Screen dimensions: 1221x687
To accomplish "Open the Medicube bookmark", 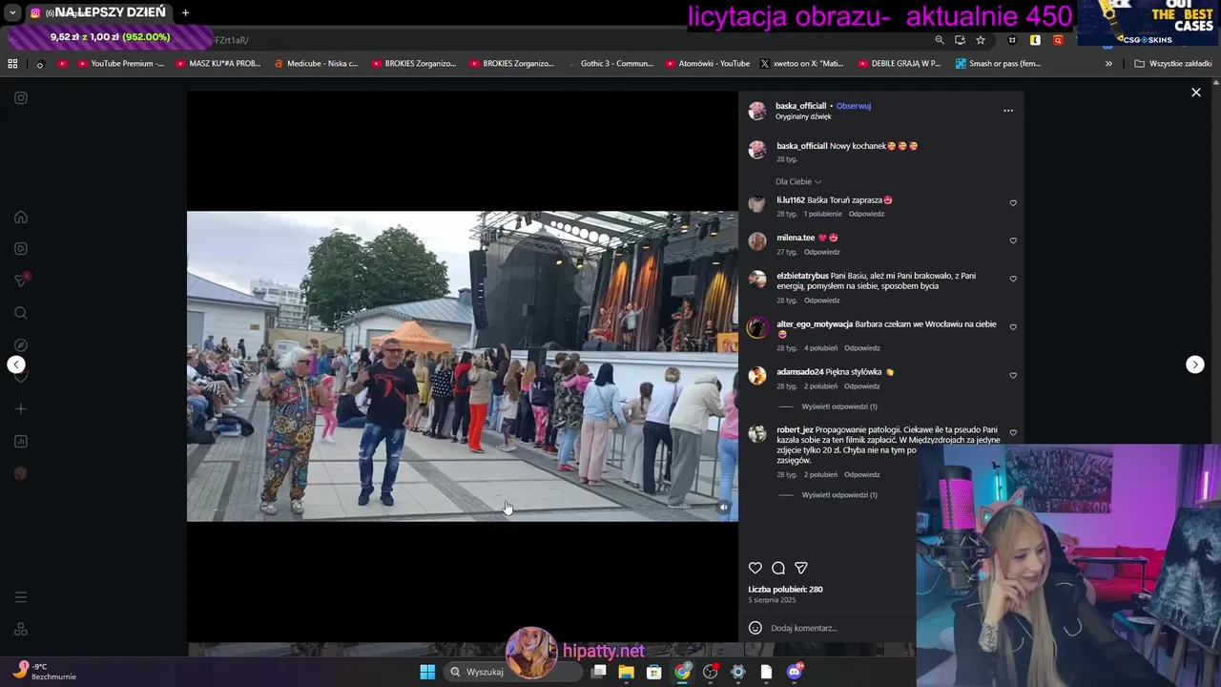I will [x=316, y=64].
